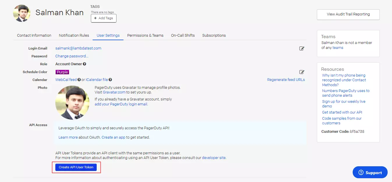Click the help icon after WebCal feed

click(79, 80)
